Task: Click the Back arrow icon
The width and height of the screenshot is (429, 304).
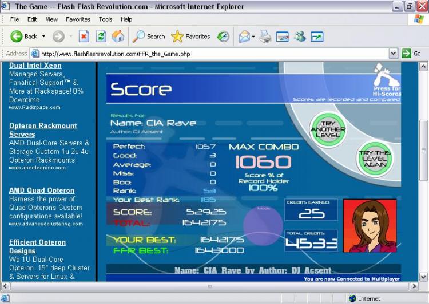Action: [16, 37]
